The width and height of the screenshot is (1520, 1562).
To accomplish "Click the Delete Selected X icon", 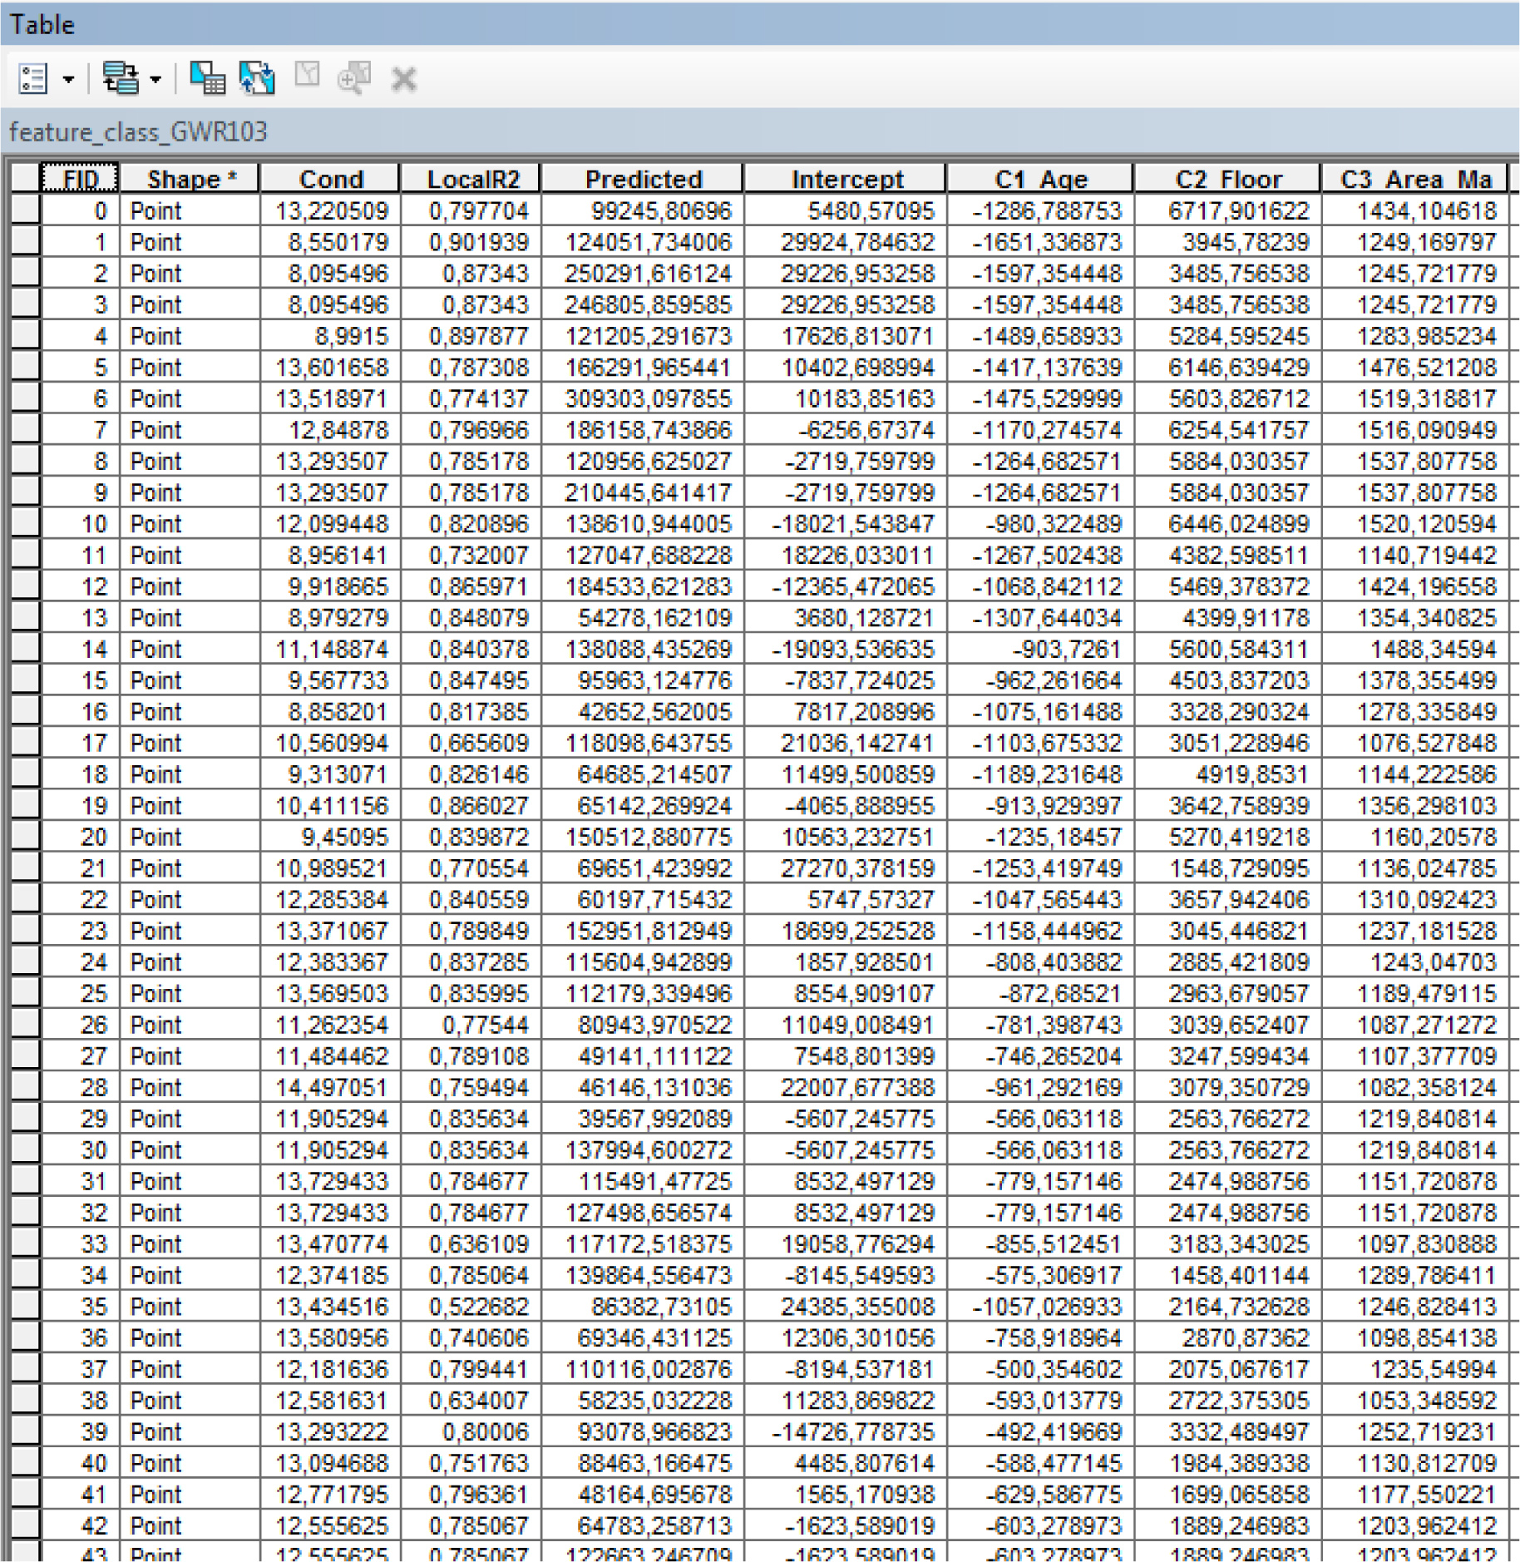I will [x=404, y=80].
